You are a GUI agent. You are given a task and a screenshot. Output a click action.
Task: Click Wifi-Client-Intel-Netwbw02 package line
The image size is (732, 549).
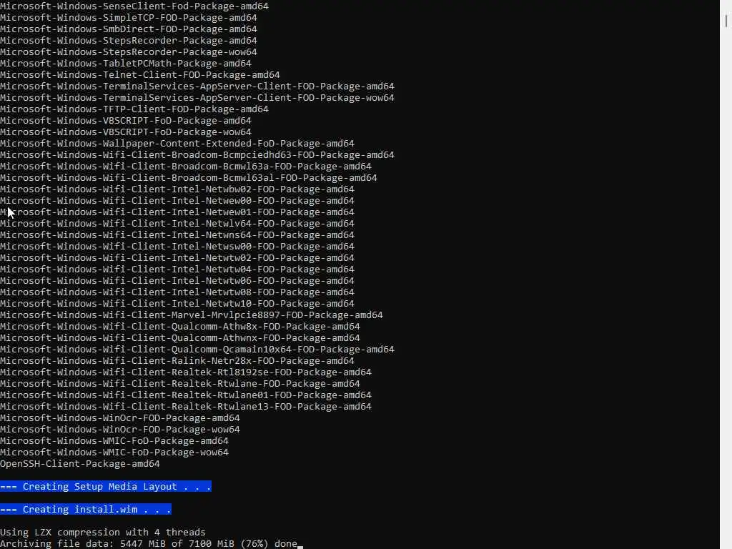click(x=177, y=189)
